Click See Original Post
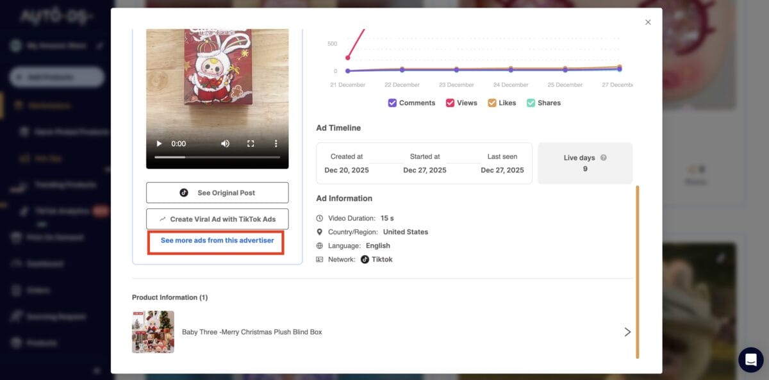The height and width of the screenshot is (380, 769). [x=217, y=192]
